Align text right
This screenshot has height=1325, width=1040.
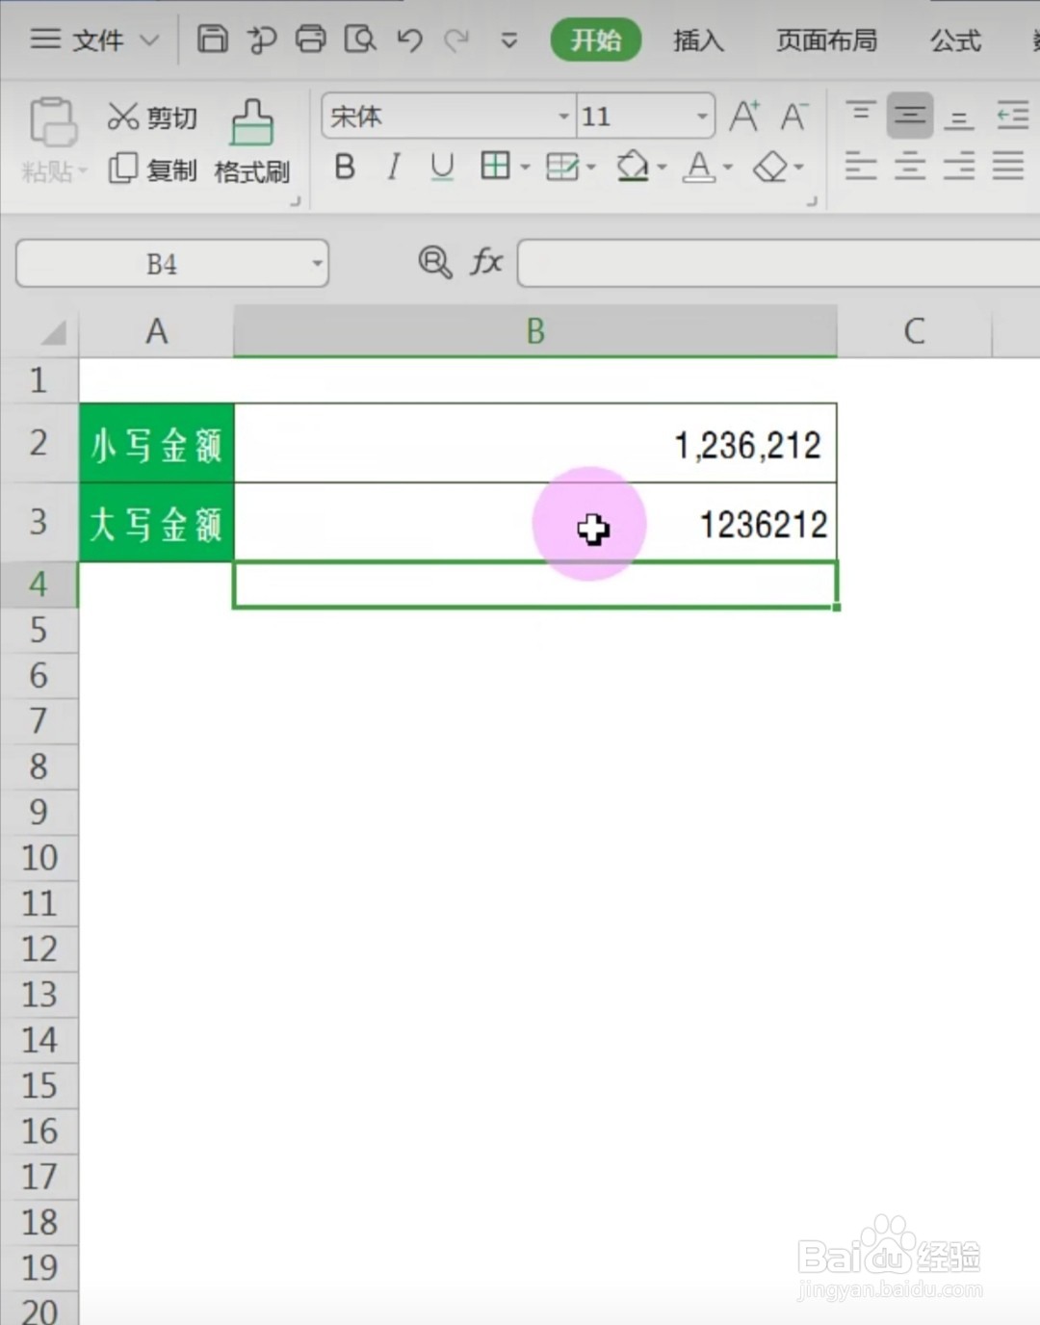[x=958, y=167]
